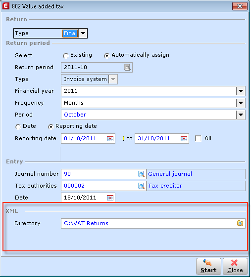Open the Frequency Months dropdown

click(241, 103)
